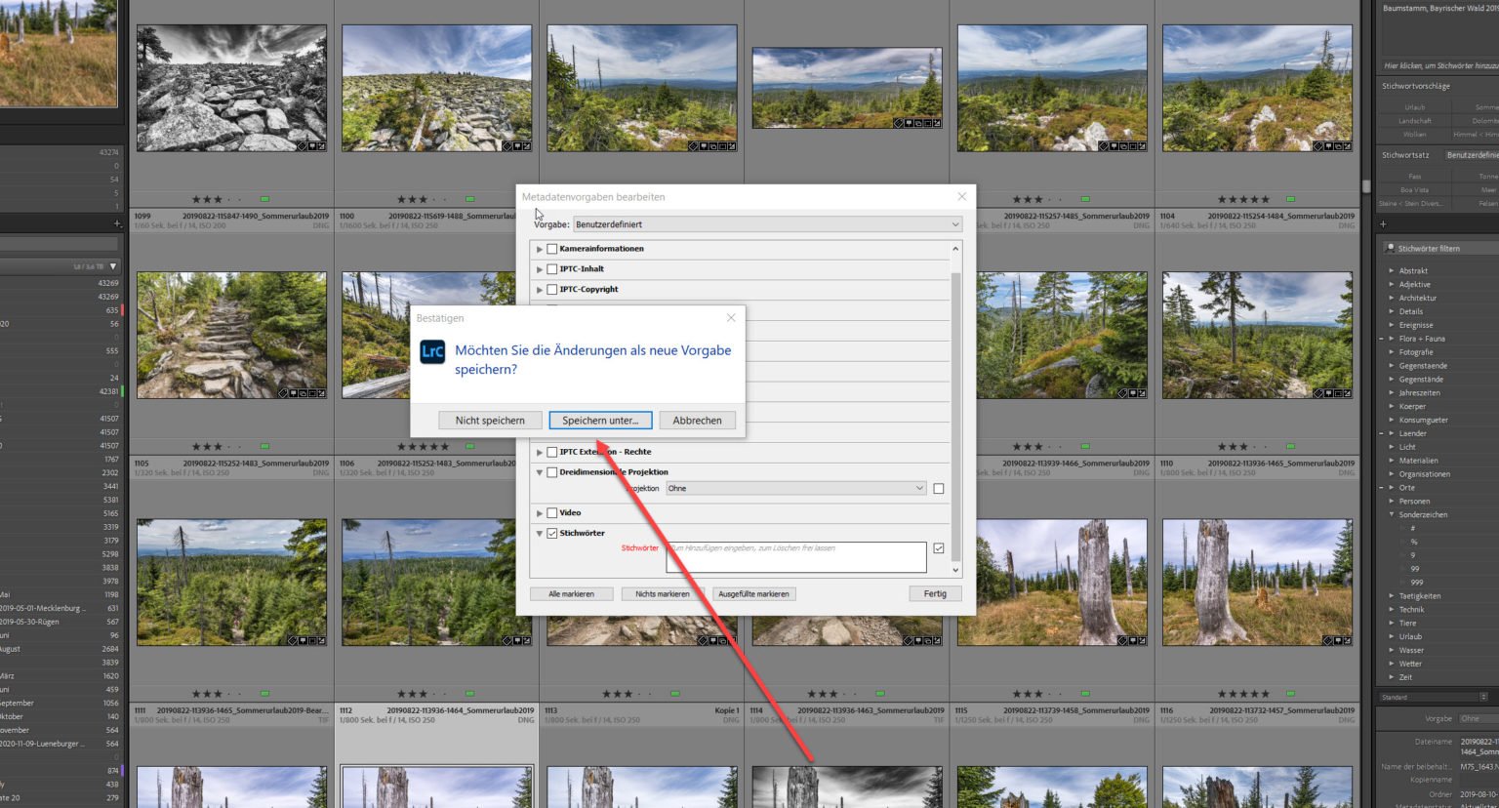Expand the IPTC Extension - Rechte triangle
This screenshot has width=1499, height=808.
click(x=539, y=452)
